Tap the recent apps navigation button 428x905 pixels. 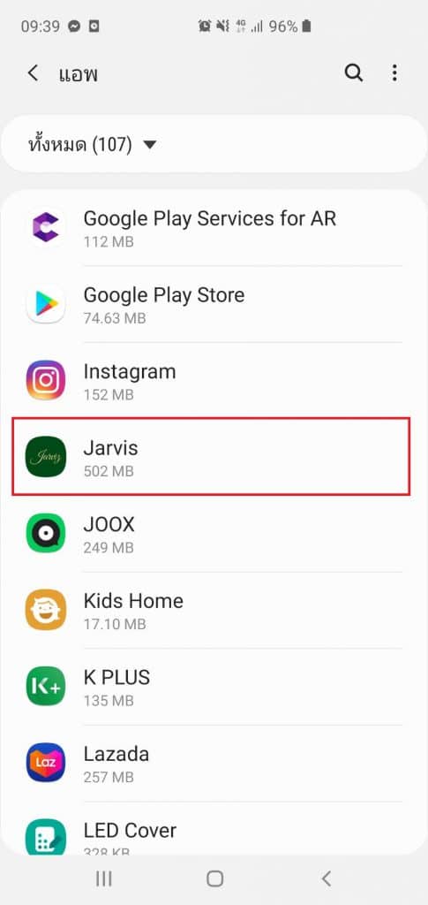coord(103,878)
